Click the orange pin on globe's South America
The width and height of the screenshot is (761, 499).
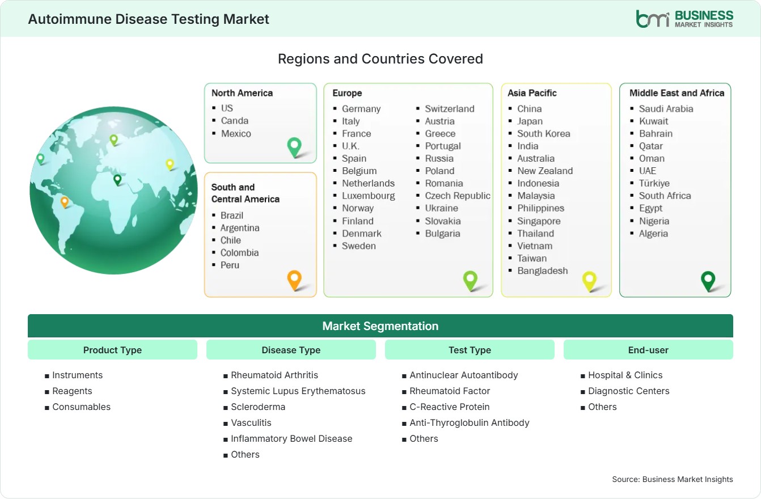pos(65,202)
